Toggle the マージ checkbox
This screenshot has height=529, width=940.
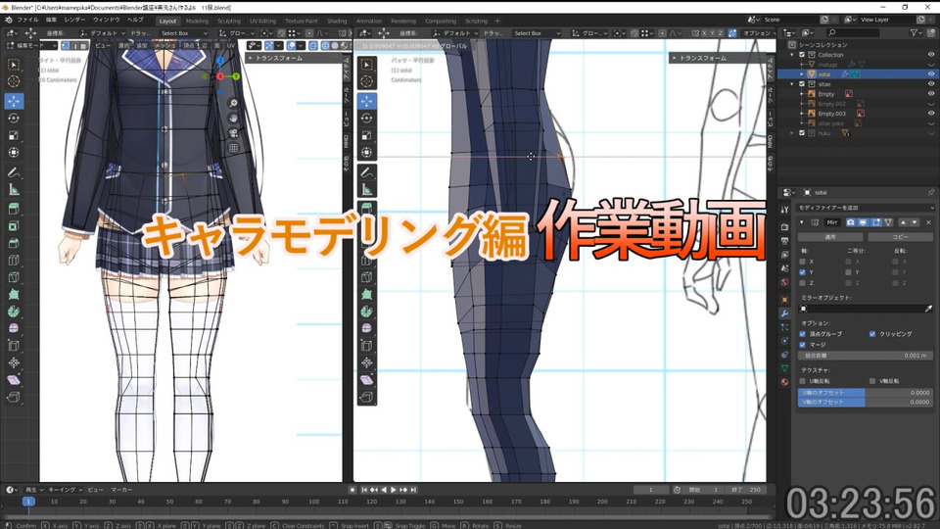pos(803,344)
